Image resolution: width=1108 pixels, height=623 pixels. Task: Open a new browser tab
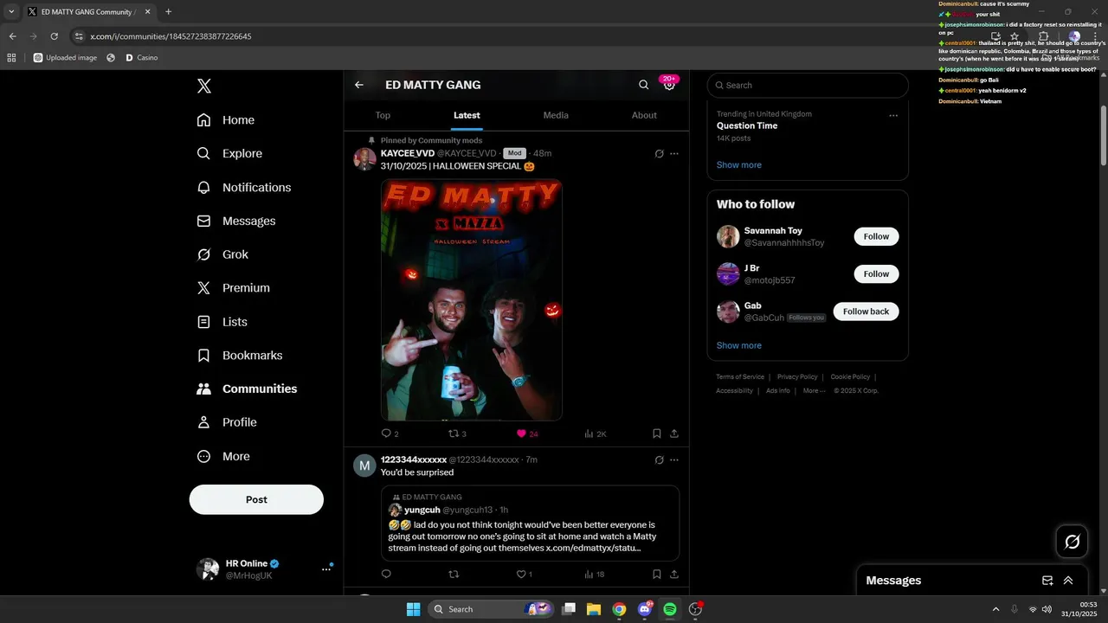coord(168,11)
